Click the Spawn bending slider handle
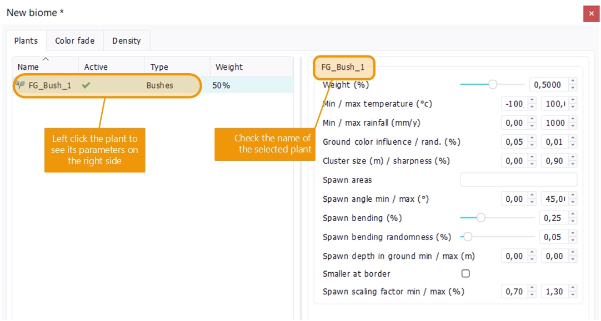This screenshot has width=601, height=321. pos(481,218)
